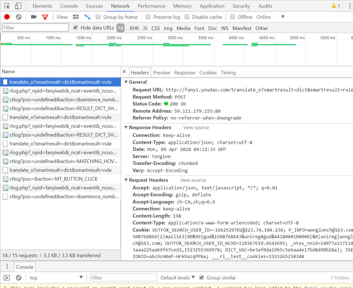Check the Disable cache checkbox
This screenshot has height=288, width=353.
click(187, 17)
